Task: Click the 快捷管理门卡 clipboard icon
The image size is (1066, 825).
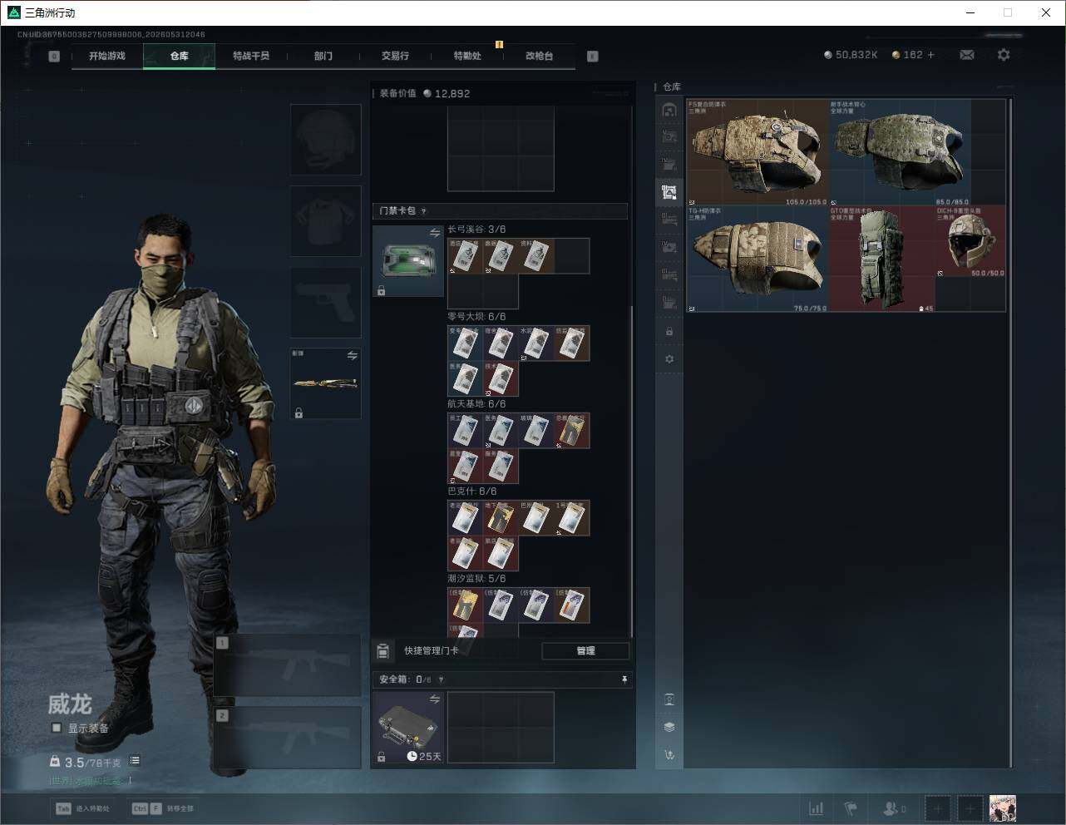Action: tap(383, 650)
